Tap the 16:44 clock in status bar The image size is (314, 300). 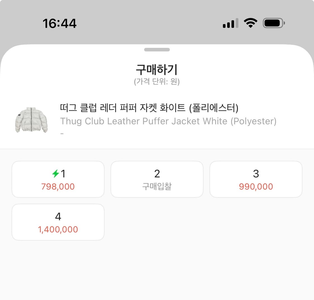click(60, 23)
